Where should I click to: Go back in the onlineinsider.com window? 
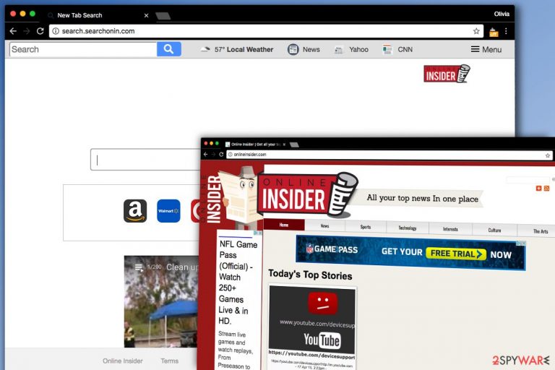coord(206,155)
